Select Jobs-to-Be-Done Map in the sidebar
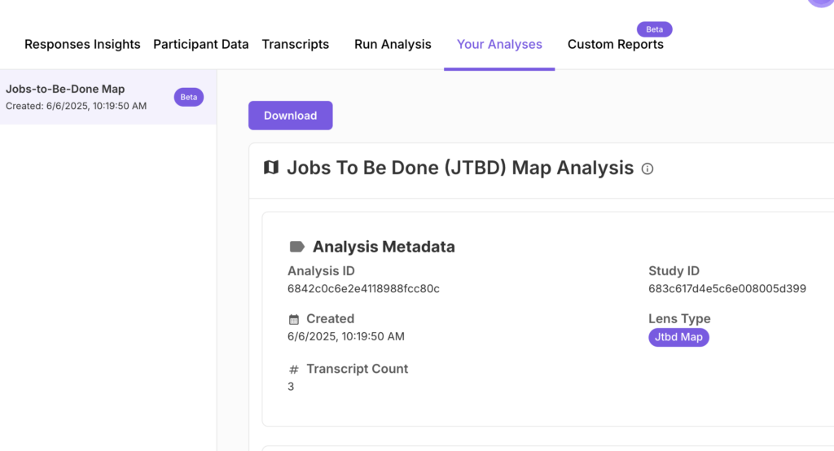 [x=65, y=90]
